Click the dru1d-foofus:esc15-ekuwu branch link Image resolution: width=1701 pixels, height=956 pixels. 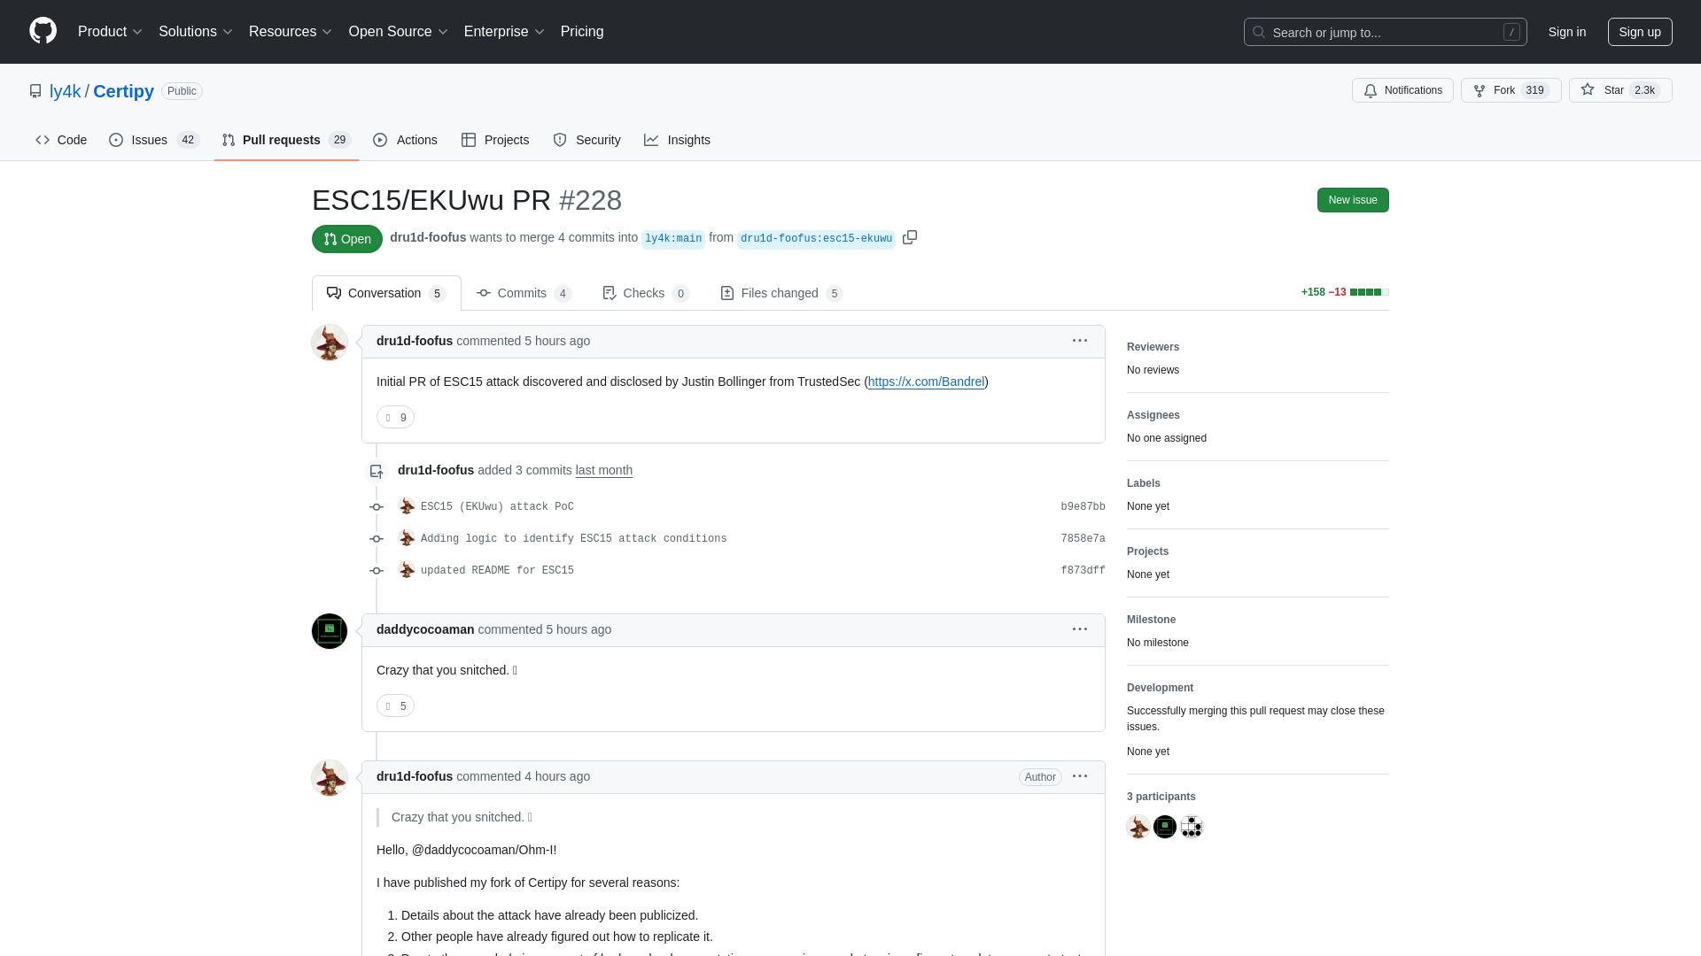click(815, 237)
